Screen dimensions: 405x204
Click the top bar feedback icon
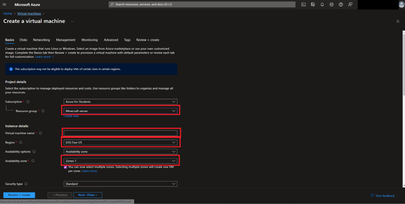(350, 4)
